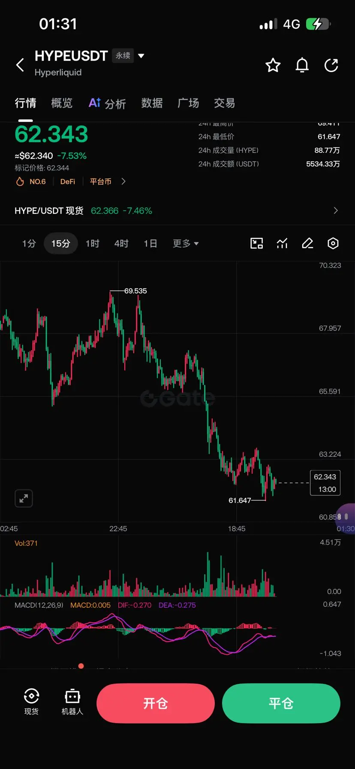Switch to the 行情 tab
355x769 pixels.
tap(25, 103)
